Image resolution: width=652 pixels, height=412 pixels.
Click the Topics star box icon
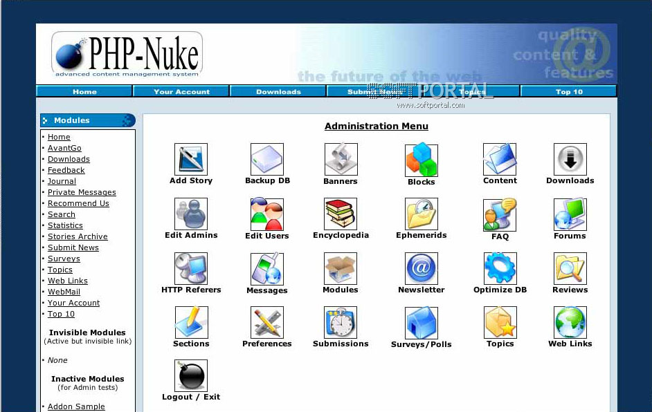pos(500,322)
